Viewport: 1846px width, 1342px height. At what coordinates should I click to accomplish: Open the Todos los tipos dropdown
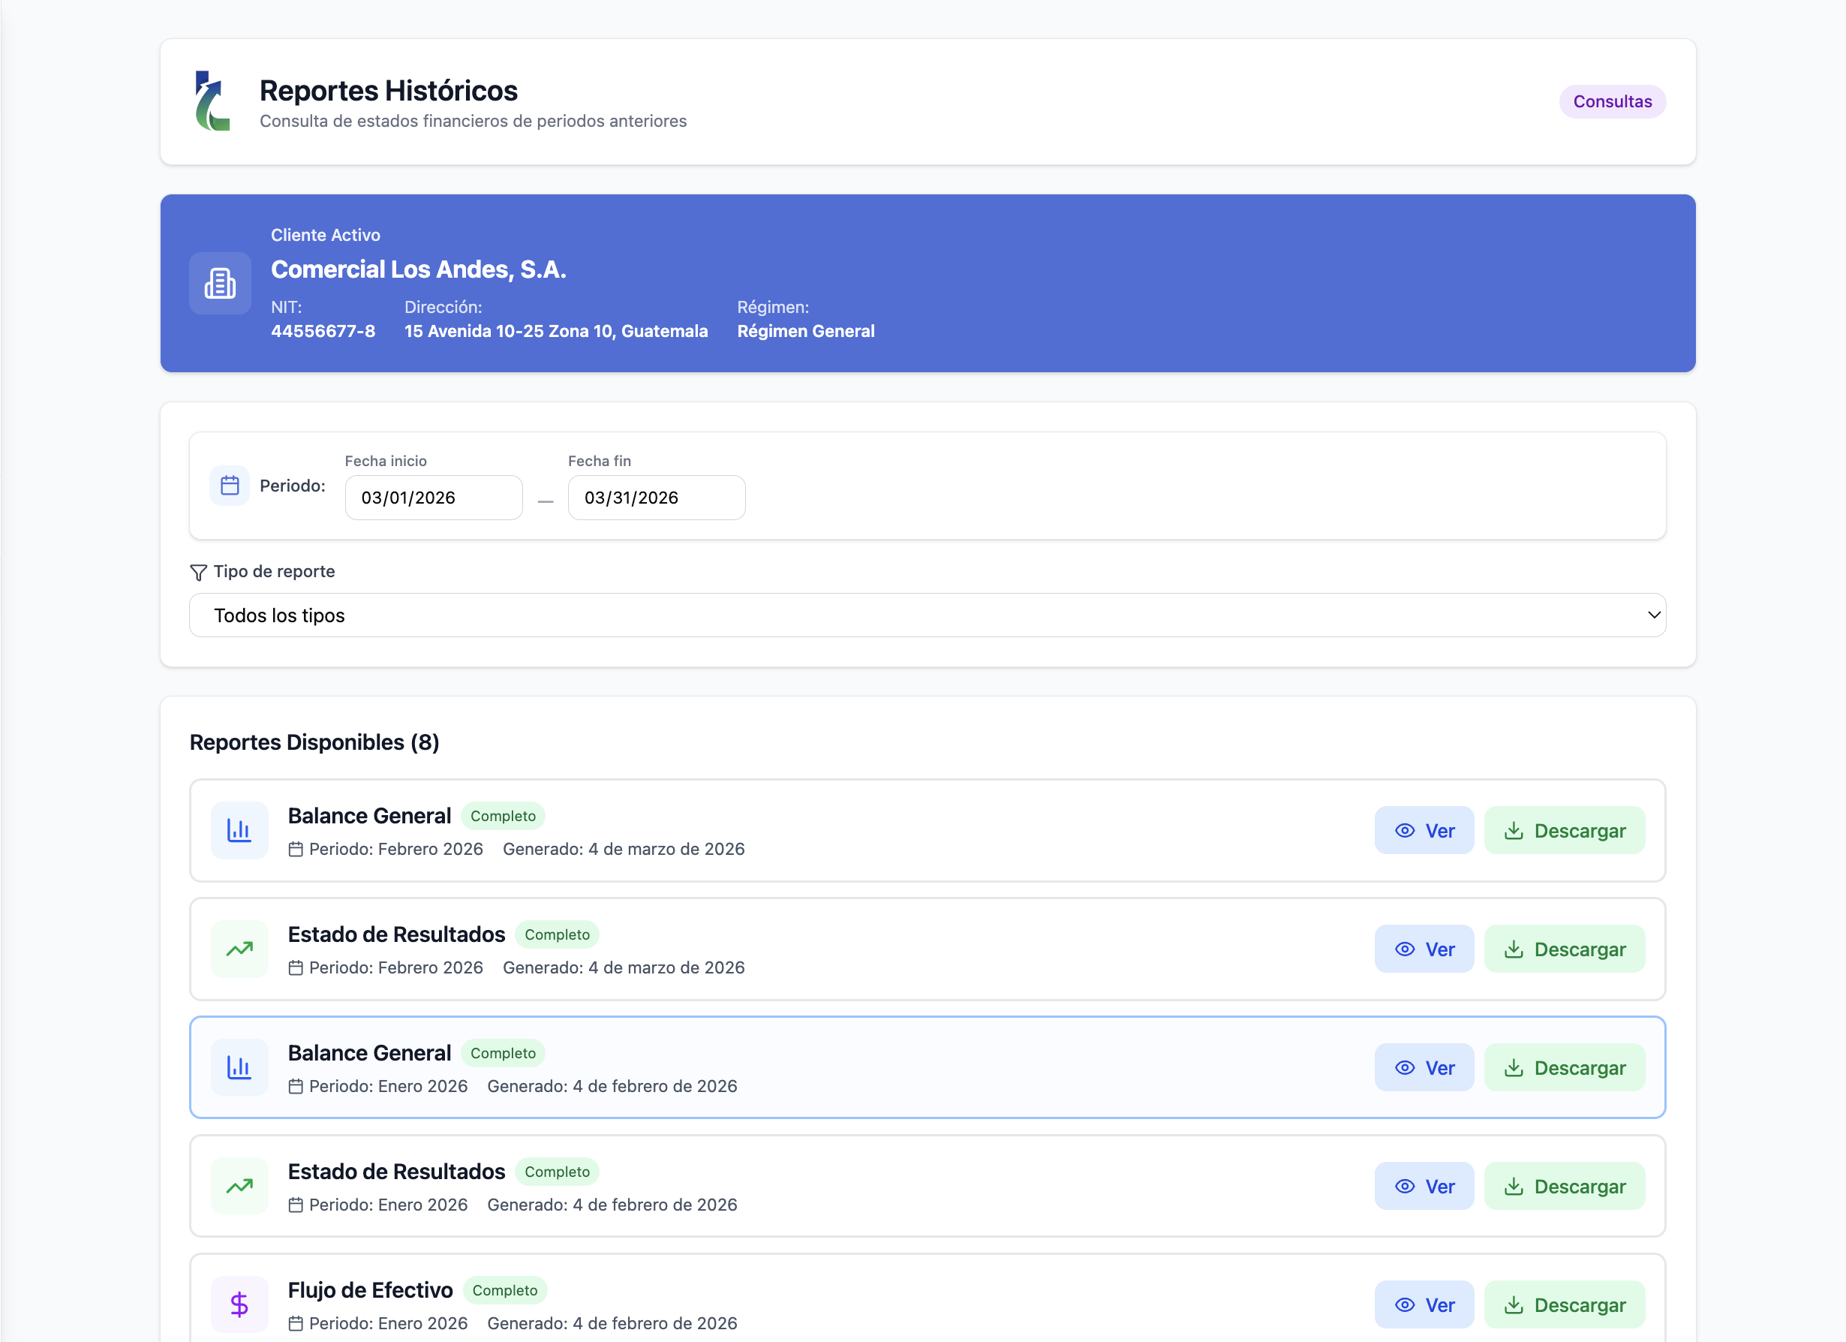(927, 615)
